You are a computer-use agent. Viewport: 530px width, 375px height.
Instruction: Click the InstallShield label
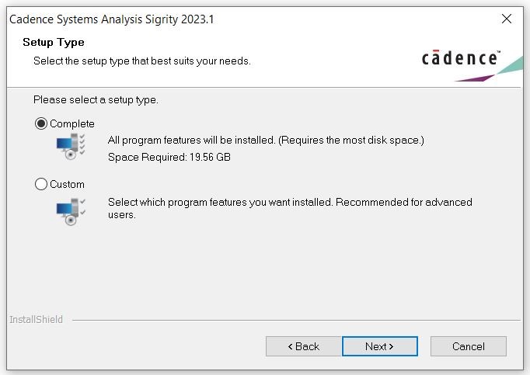click(x=37, y=319)
